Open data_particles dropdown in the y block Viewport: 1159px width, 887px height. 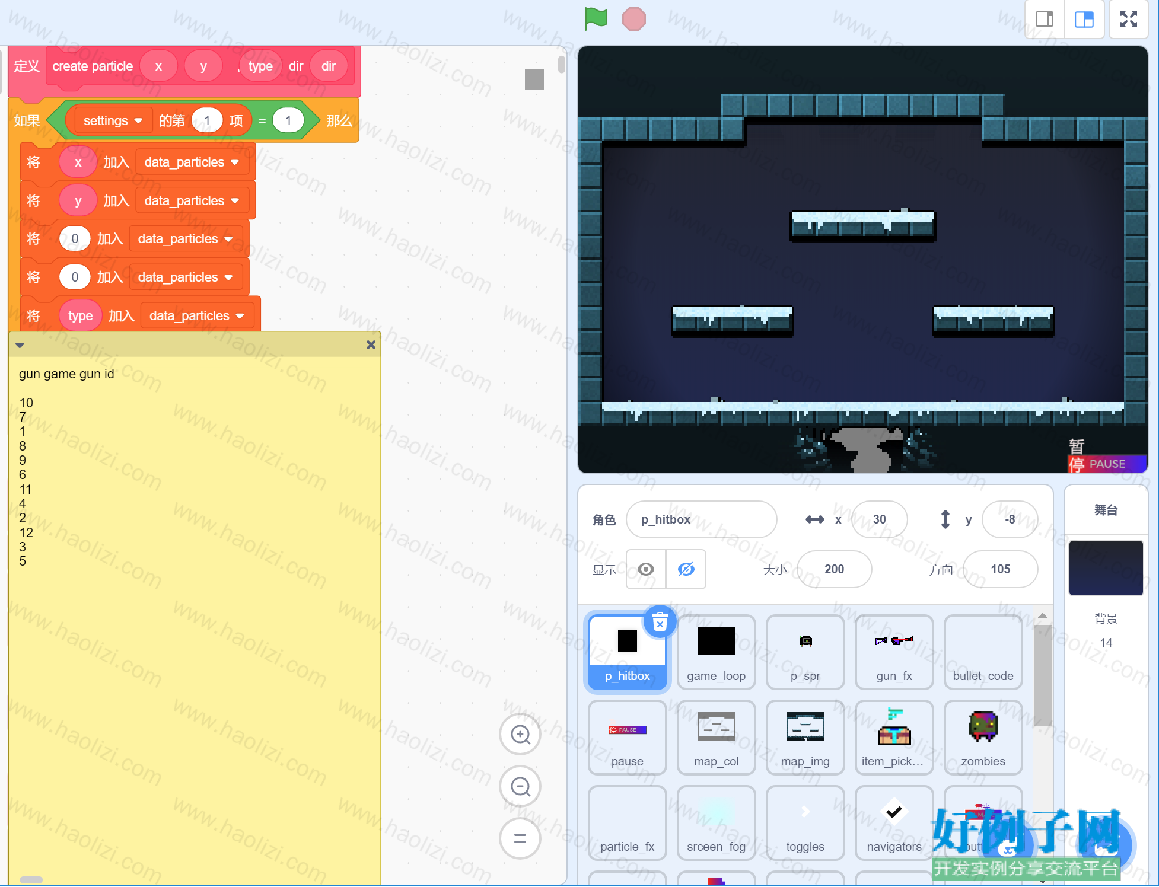point(192,201)
